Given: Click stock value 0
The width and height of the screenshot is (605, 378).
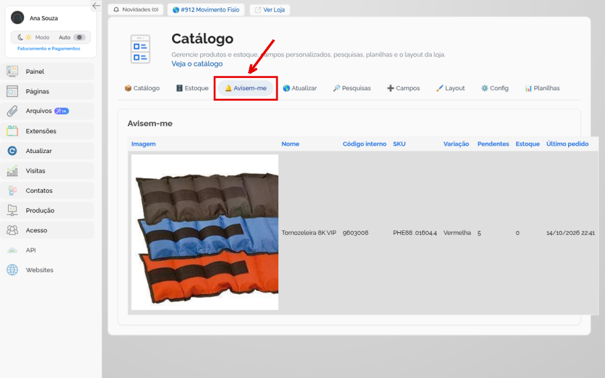Looking at the screenshot, I should click(518, 233).
